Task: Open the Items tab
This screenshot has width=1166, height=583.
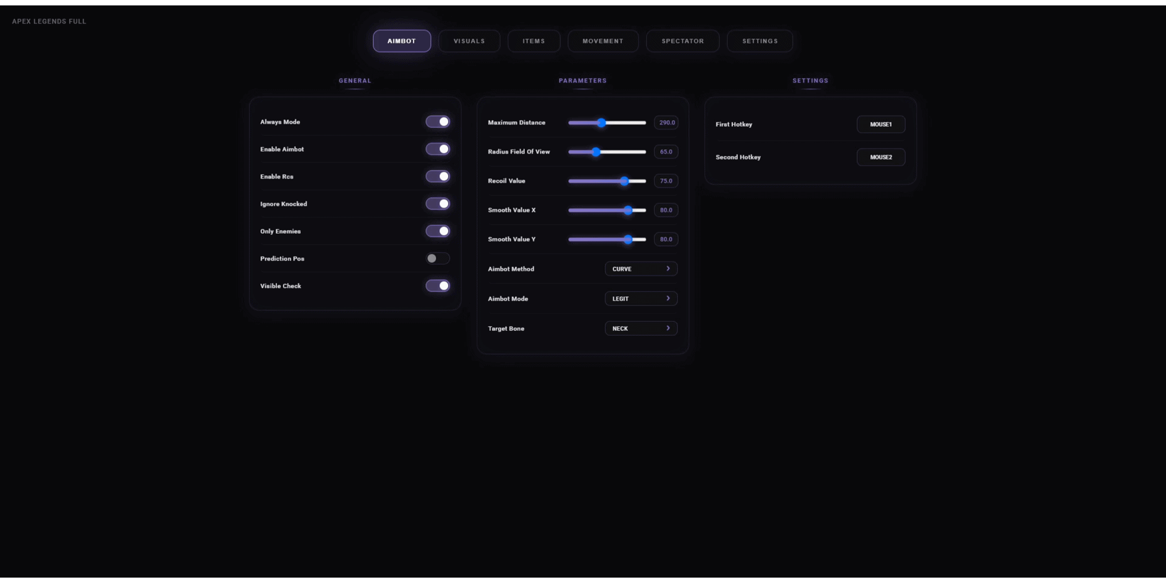Action: (x=533, y=41)
